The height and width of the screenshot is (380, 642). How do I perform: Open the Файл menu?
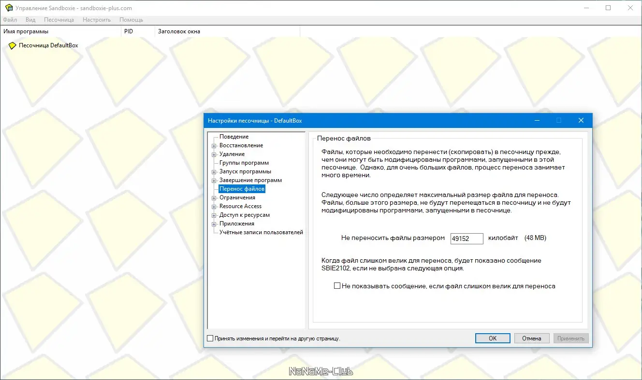click(x=10, y=20)
